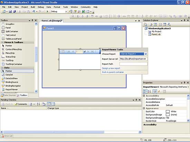The image size is (190, 142).
Task: Select Form1.vb in Solution Explorer
Action: coord(156,34)
